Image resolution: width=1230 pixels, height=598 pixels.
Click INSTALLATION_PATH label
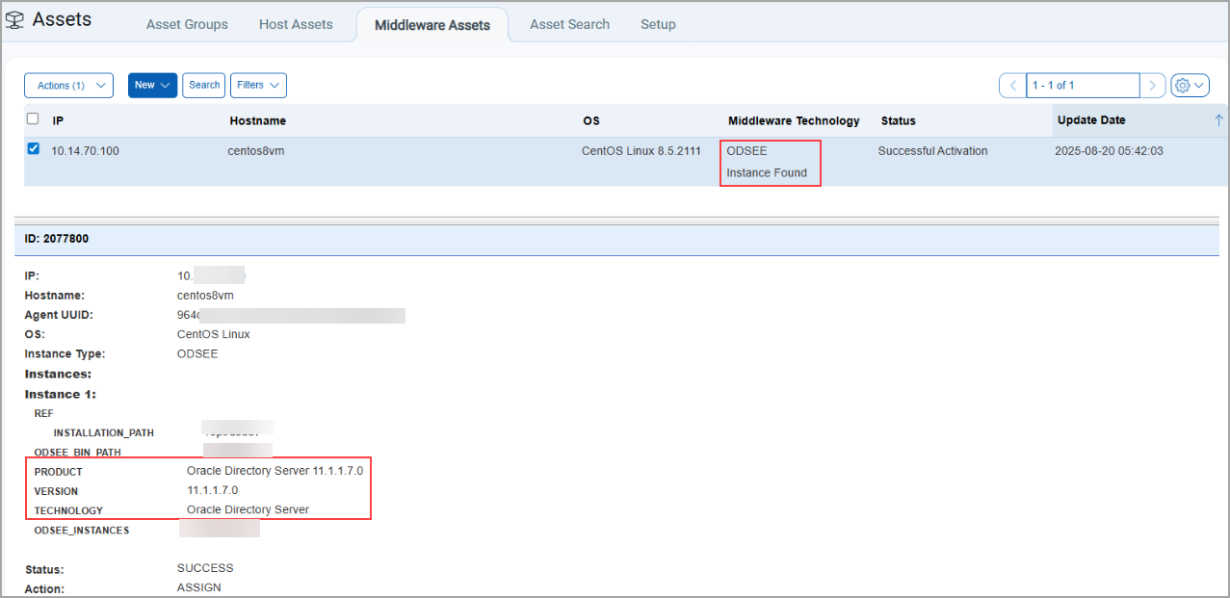click(x=103, y=433)
